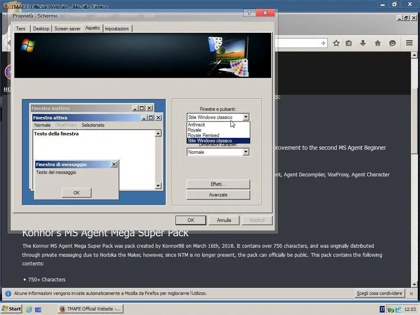Open Firefox bookmarks list icon
420x315 pixels.
click(x=349, y=43)
